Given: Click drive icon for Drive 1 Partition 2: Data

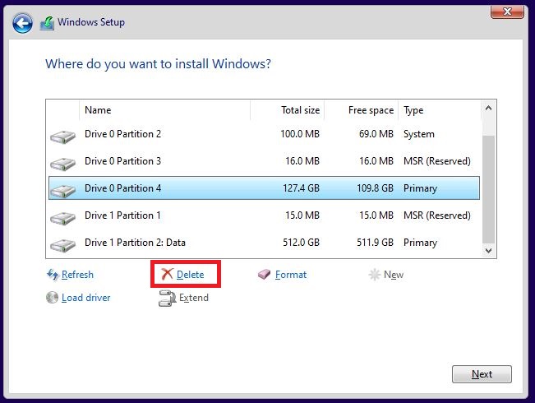Looking at the screenshot, I should (x=62, y=245).
